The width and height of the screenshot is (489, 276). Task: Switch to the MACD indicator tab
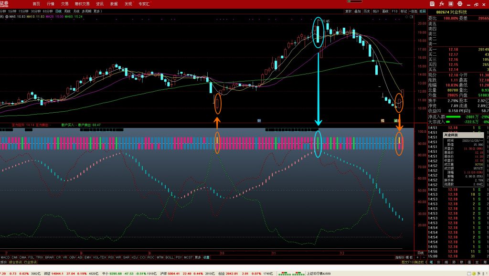coord(5,257)
